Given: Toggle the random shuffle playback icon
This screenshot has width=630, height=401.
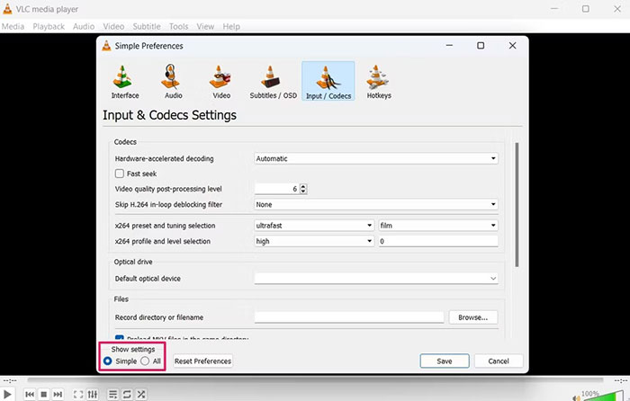Looking at the screenshot, I should point(142,394).
